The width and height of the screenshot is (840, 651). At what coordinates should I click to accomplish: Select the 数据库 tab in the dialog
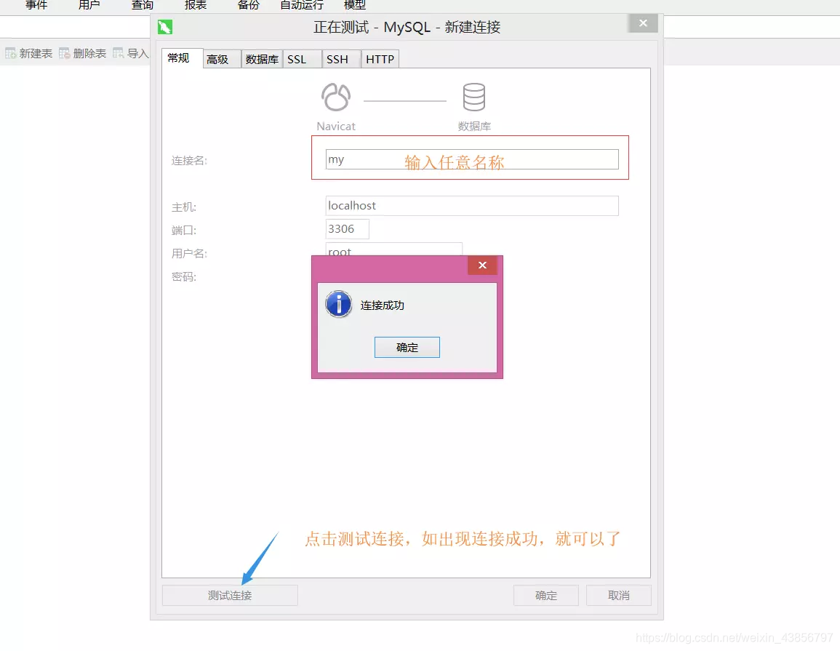(261, 59)
